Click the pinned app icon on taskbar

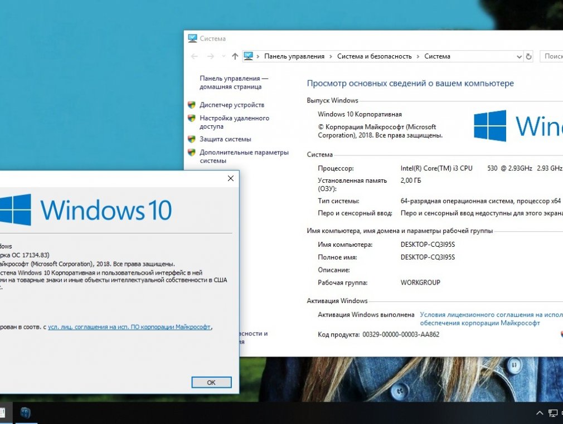[25, 413]
